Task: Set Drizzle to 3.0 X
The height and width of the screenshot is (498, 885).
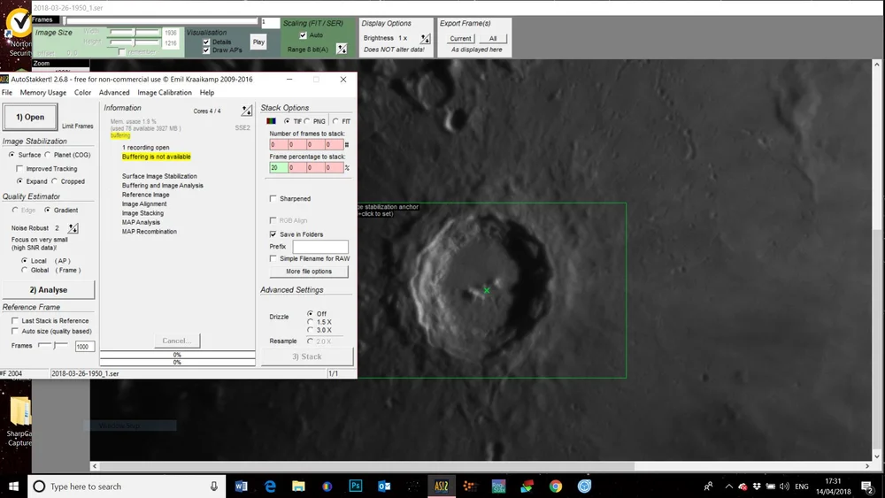Action: point(310,330)
